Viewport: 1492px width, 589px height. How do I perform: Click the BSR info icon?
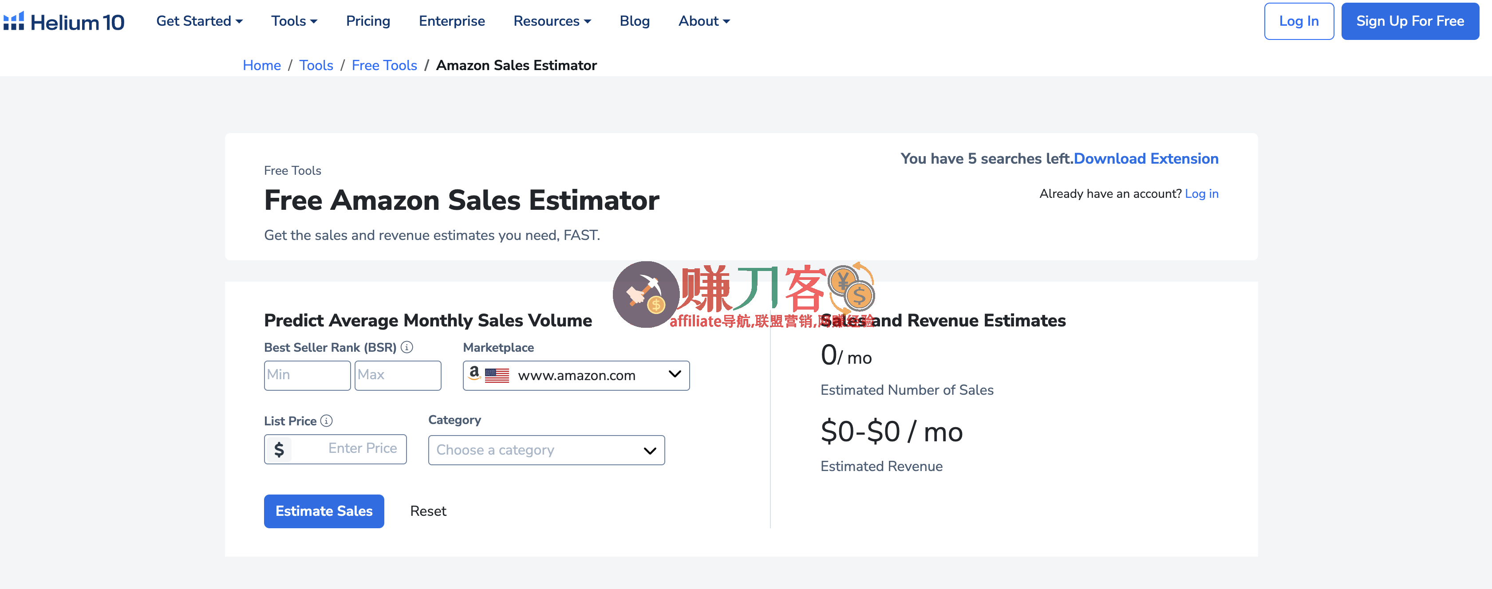[x=407, y=347]
